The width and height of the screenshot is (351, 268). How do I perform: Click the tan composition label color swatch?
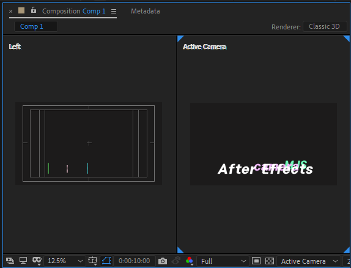click(x=21, y=10)
